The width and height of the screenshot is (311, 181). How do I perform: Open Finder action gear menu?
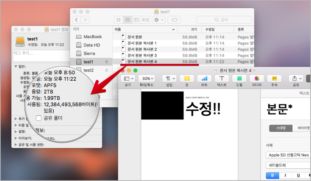click(158, 20)
